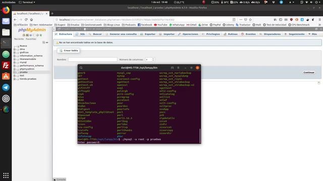This screenshot has width=323, height=181.
Task: Open the Operaciones tab
Action: 188,34
